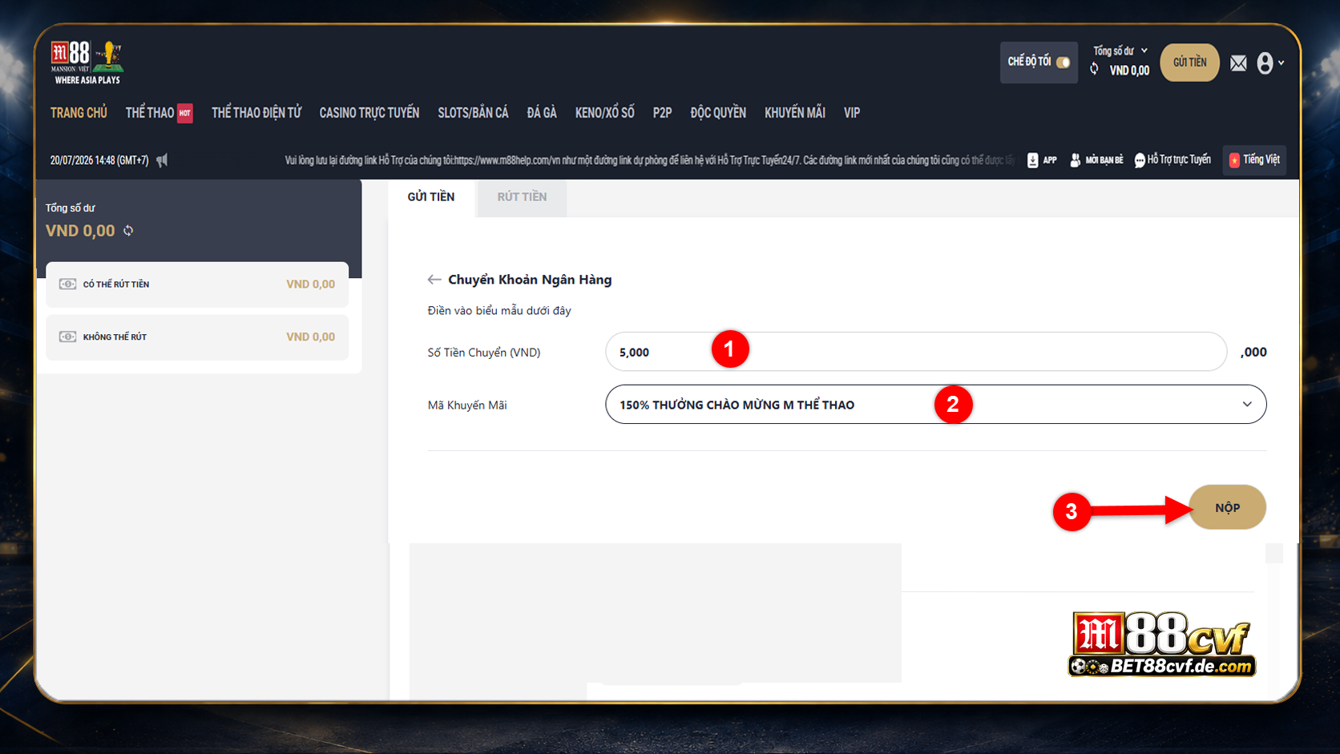Open SLOTS/BẮN CÁ menu
The image size is (1340, 754).
[473, 113]
